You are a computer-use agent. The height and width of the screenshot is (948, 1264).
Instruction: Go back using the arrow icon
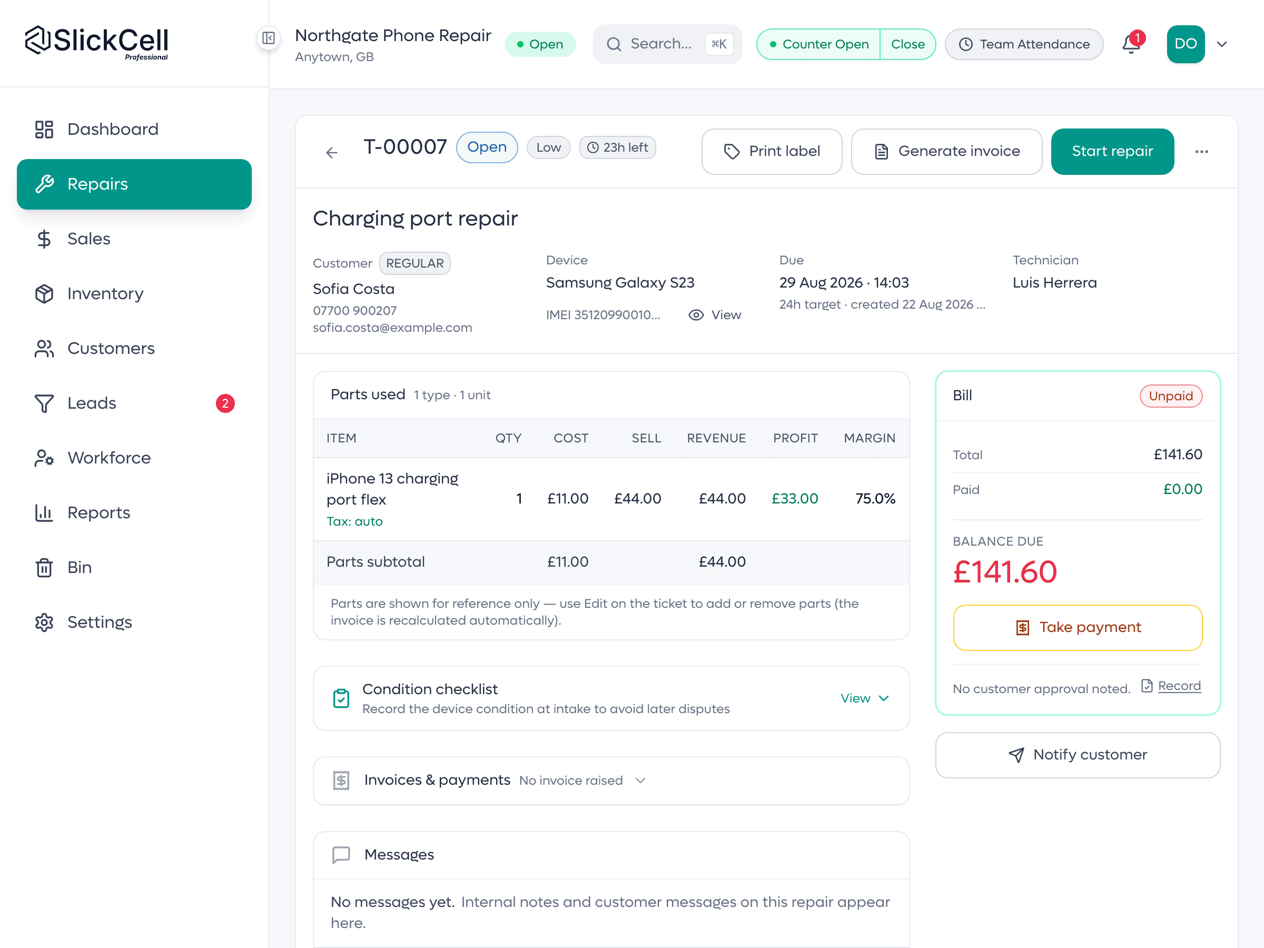click(331, 152)
